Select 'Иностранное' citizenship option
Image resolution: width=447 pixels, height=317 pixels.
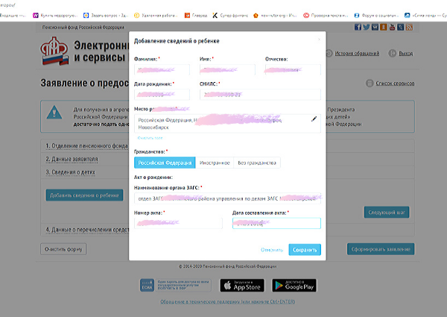click(x=214, y=163)
